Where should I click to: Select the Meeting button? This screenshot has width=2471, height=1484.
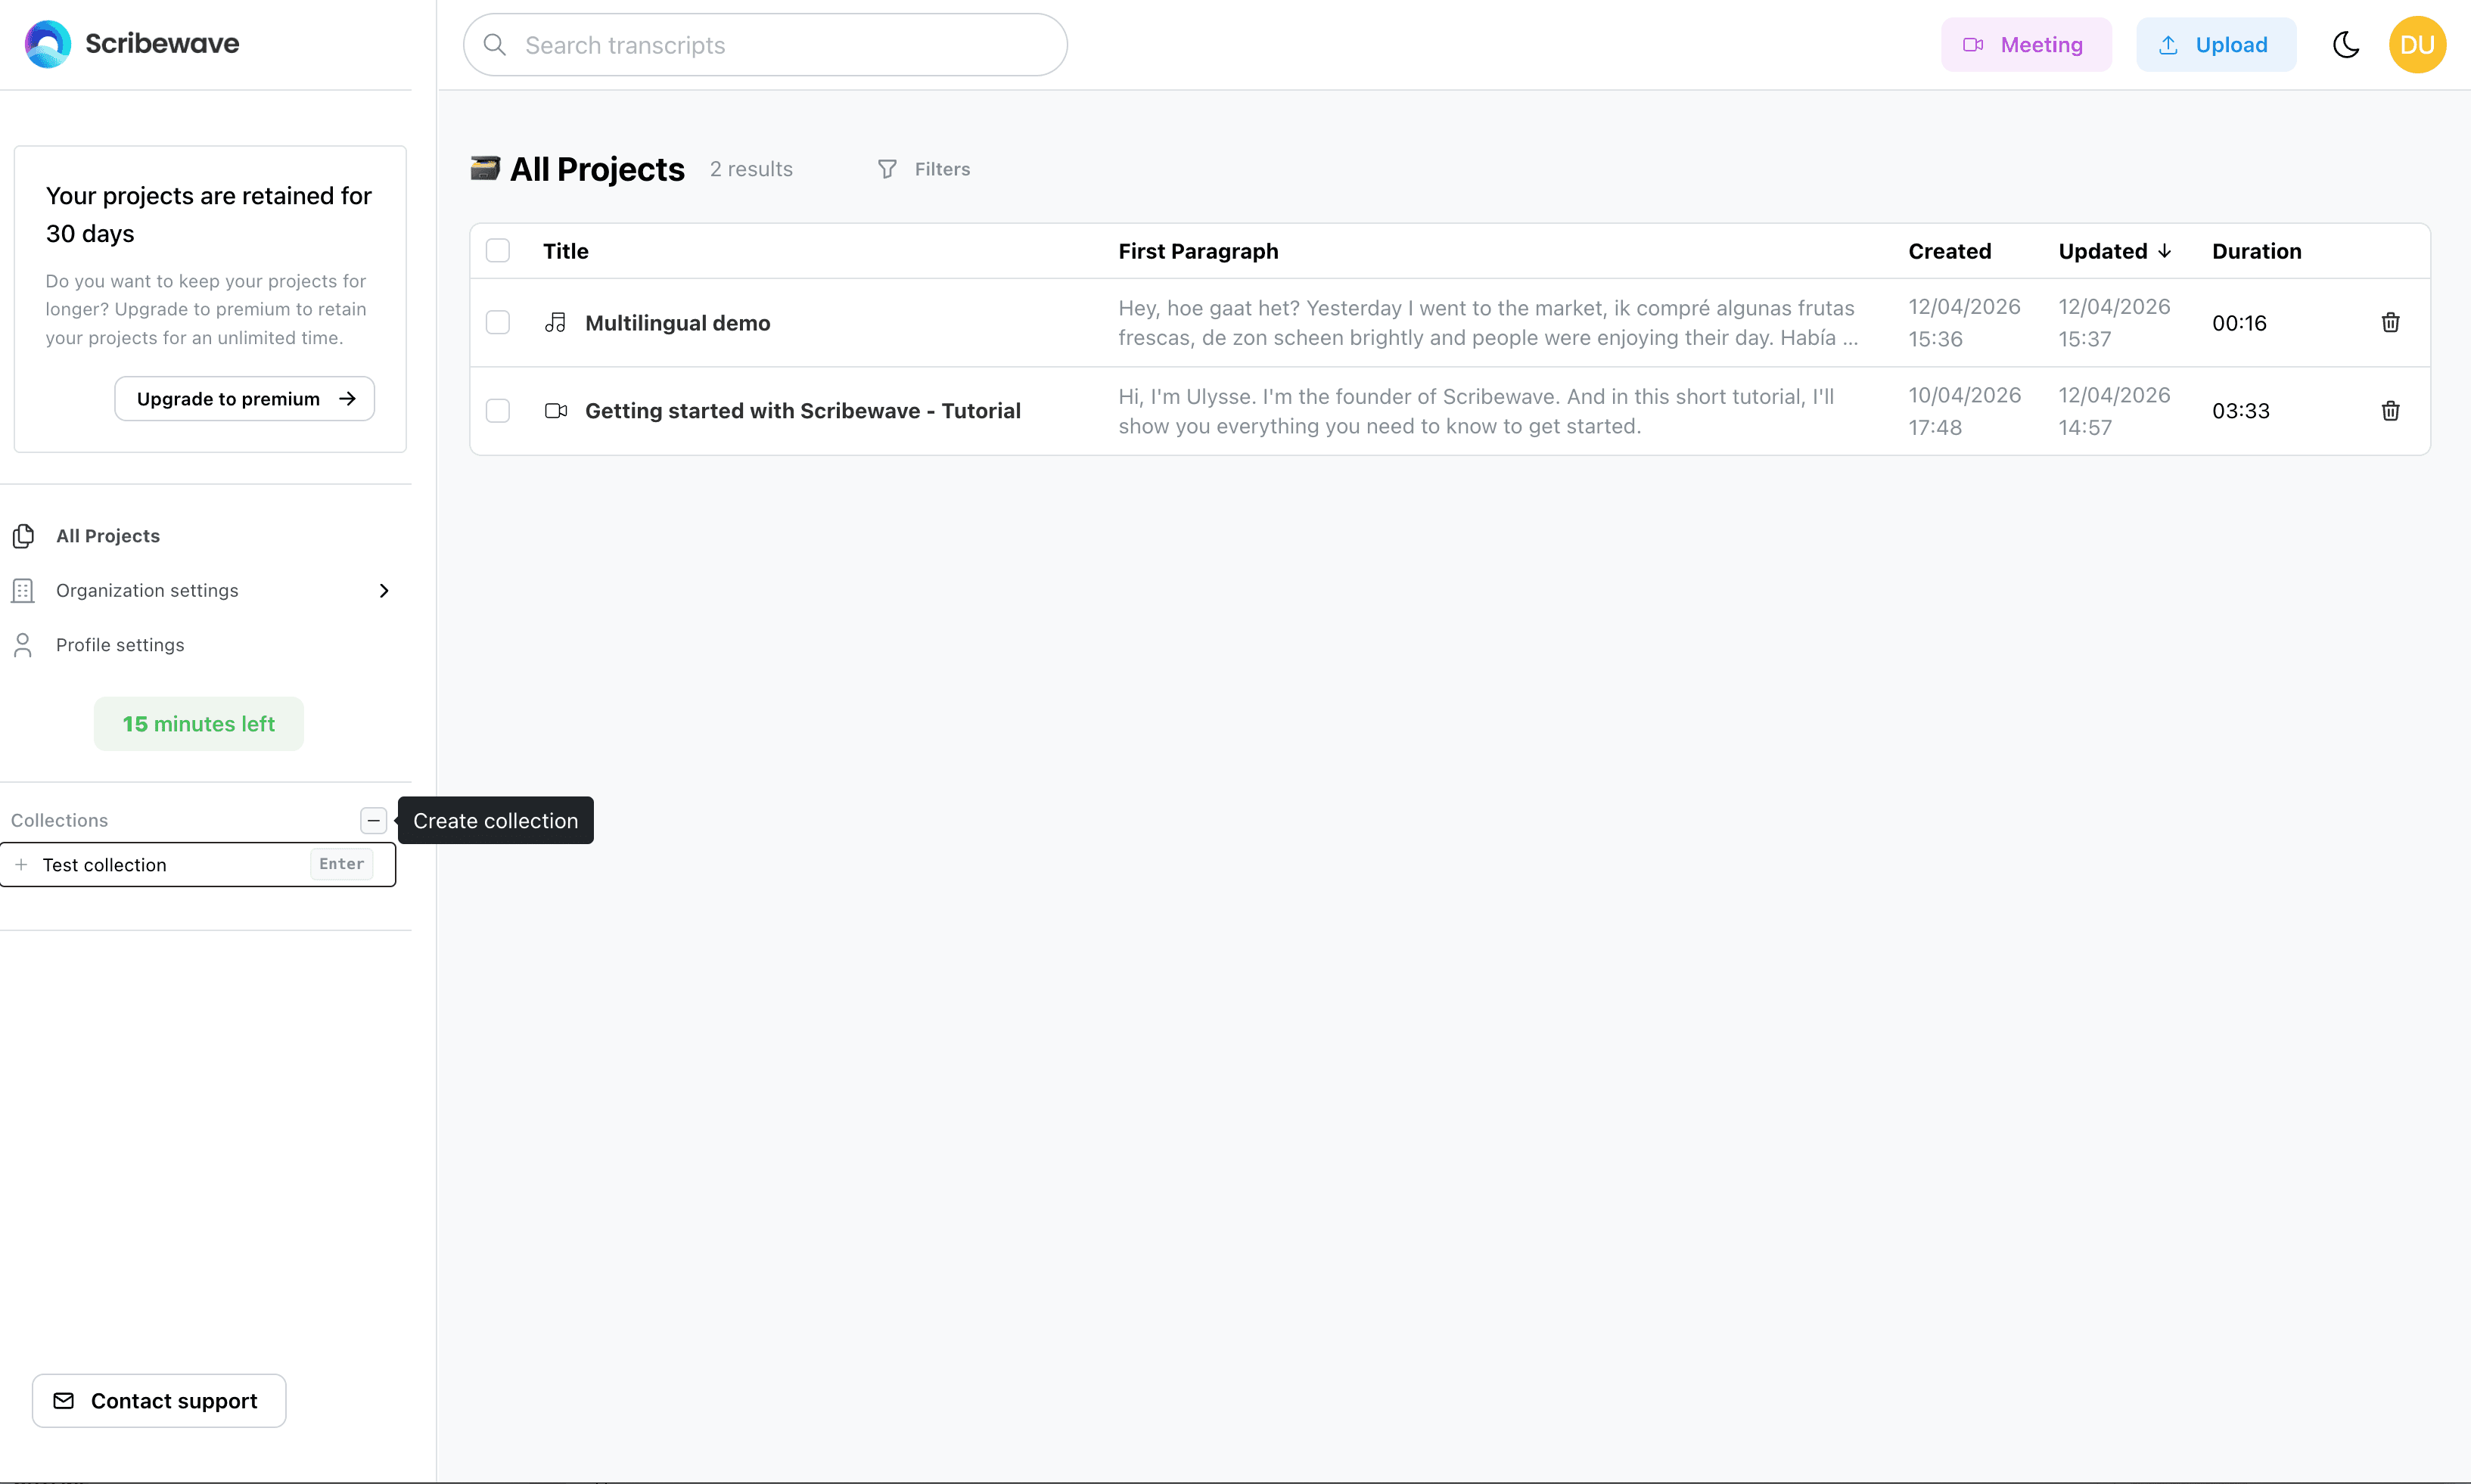(x=2025, y=44)
